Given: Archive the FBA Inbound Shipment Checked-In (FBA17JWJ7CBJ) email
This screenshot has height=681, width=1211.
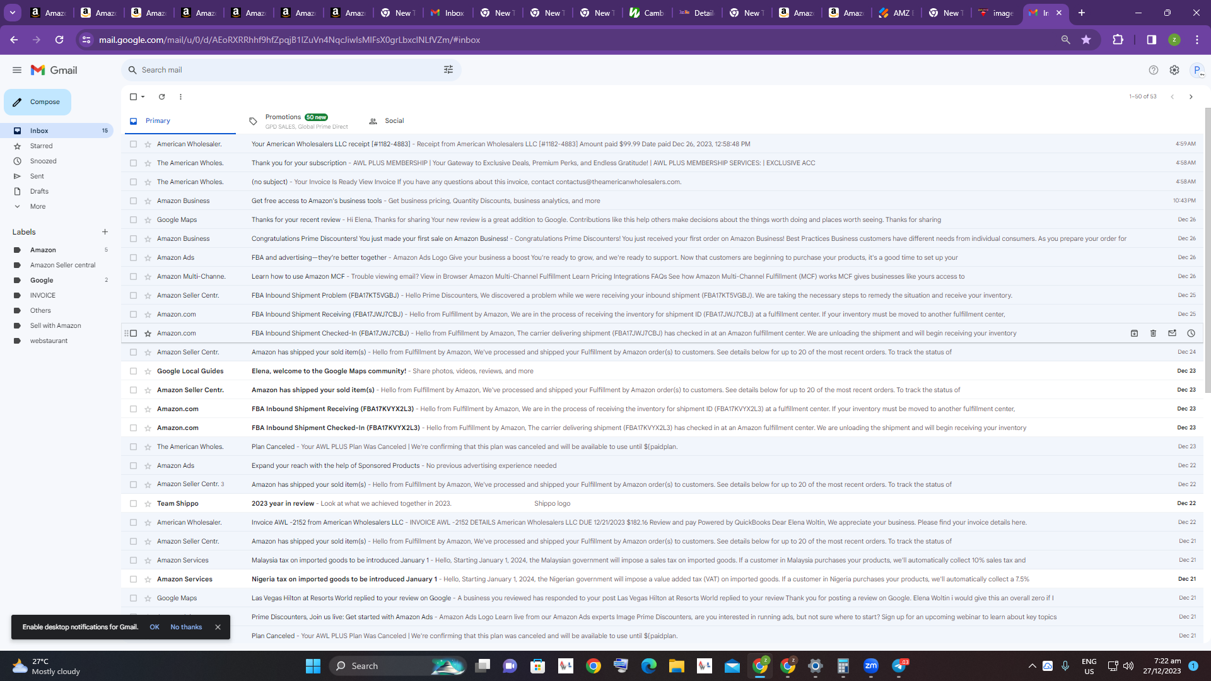Looking at the screenshot, I should (1134, 333).
